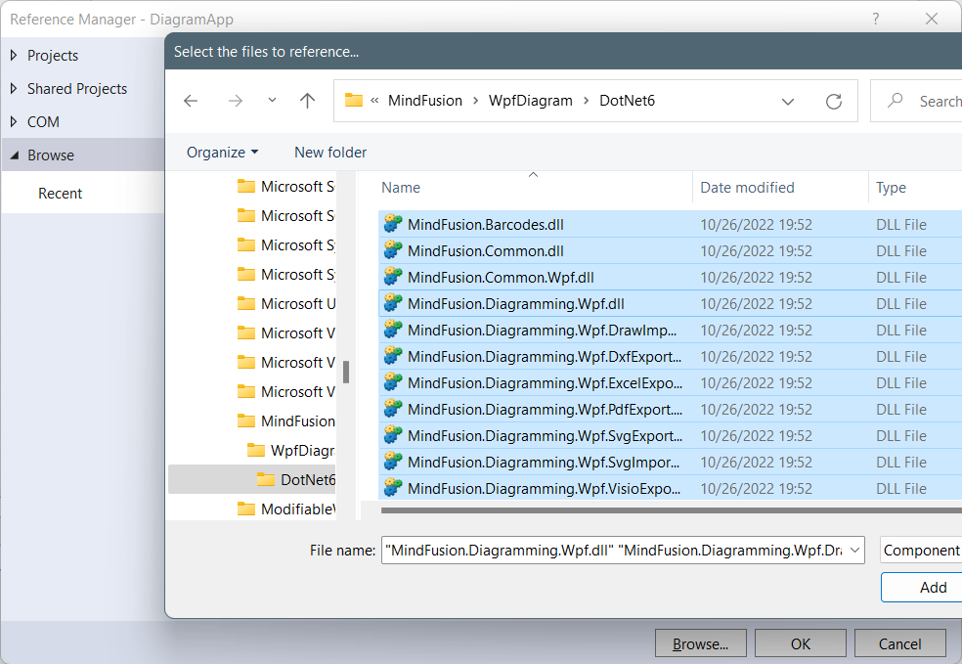Select MindFusion.Barcodes.dll file name
The width and height of the screenshot is (962, 664).
tap(485, 225)
